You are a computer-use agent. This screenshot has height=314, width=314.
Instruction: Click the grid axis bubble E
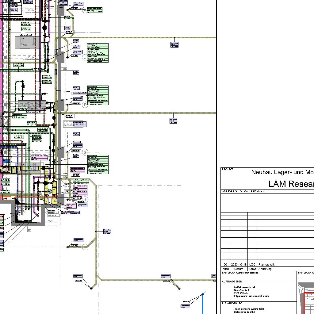click(x=85, y=58)
